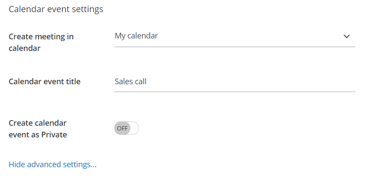Click the Calendar event settings heading
Screen dimensions: 369x178
pyautogui.click(x=56, y=9)
